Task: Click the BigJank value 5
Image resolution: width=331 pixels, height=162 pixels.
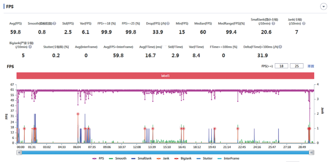Action: (23, 55)
